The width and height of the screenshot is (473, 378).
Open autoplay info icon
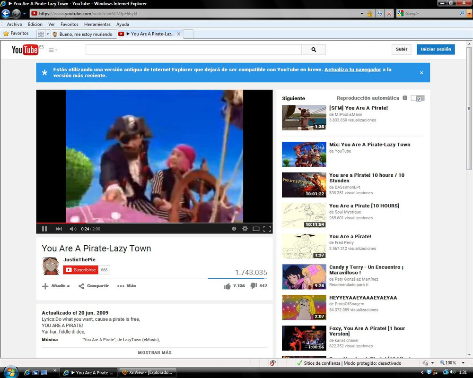(x=405, y=98)
